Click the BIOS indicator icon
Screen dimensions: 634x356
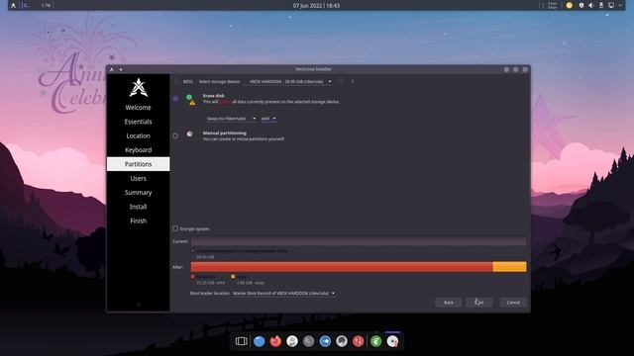click(x=177, y=81)
